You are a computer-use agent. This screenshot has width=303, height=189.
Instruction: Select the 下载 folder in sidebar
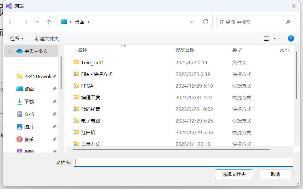click(30, 101)
